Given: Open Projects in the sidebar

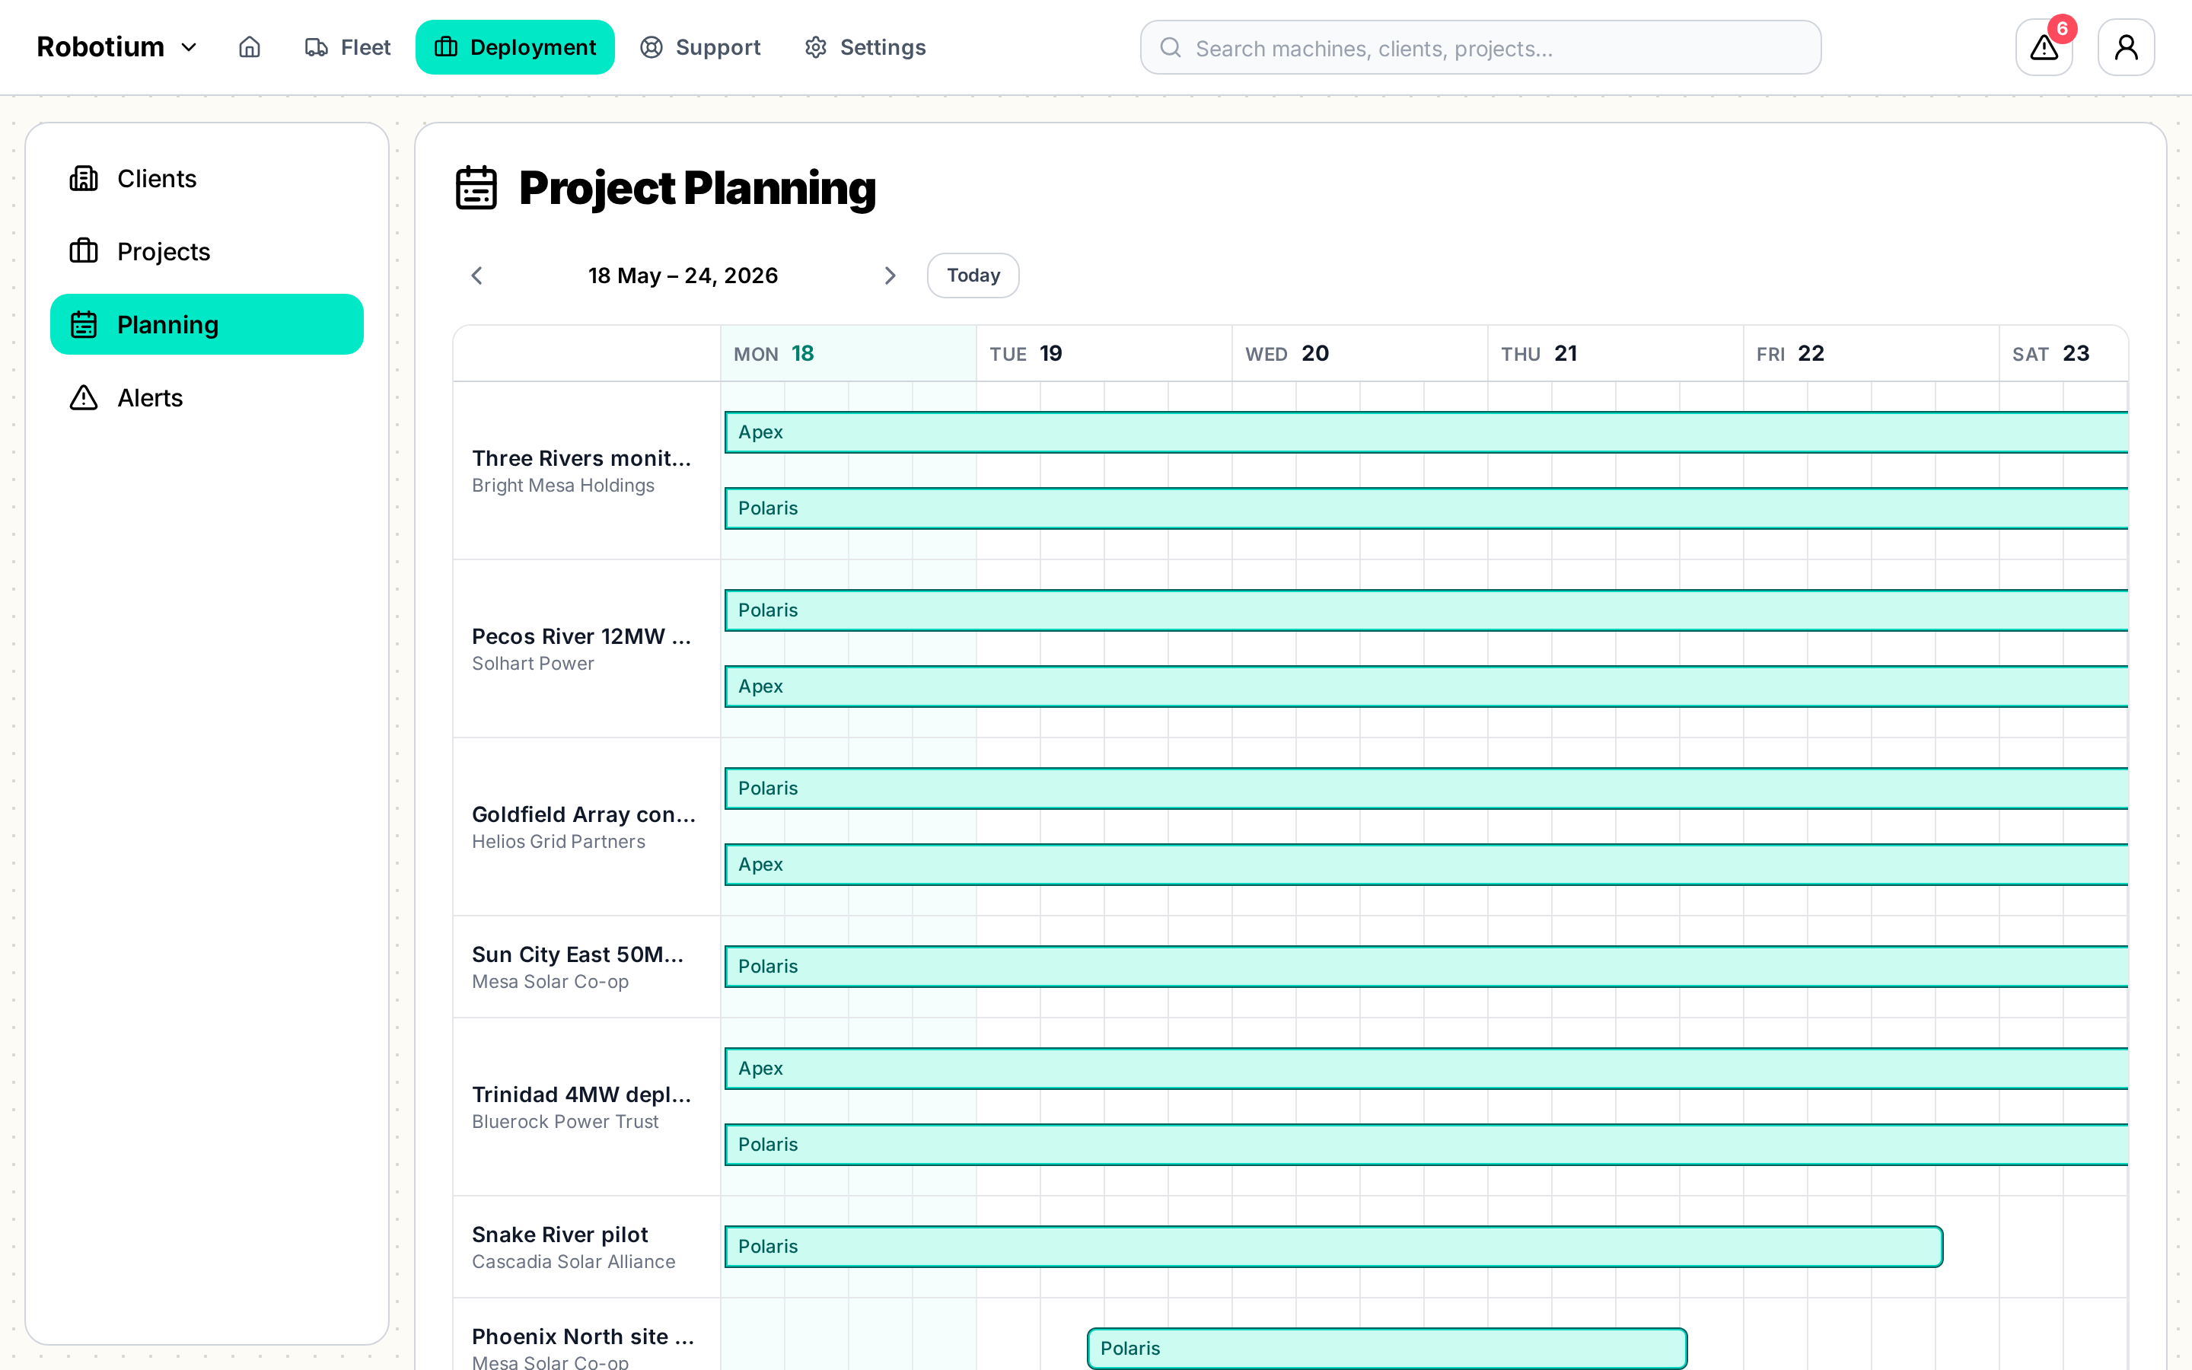Looking at the screenshot, I should click(x=206, y=251).
